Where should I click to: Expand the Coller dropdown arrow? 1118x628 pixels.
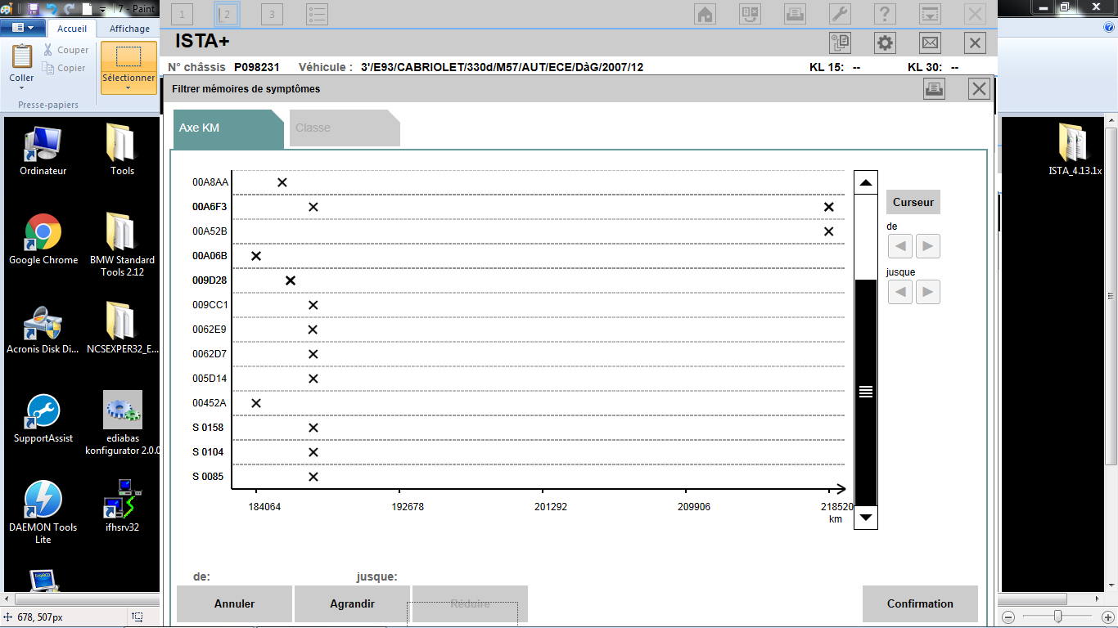(22, 87)
